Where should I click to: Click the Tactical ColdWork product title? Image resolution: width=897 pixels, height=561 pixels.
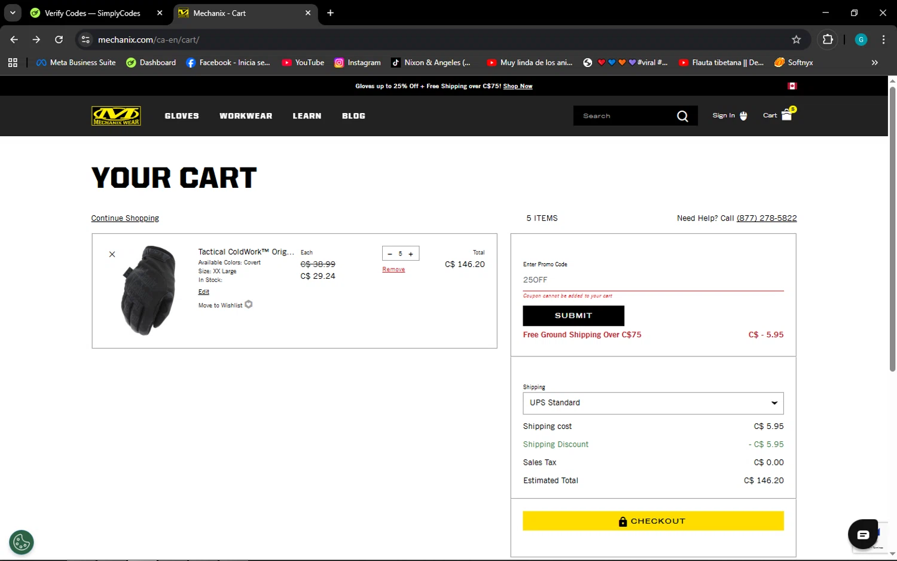pyautogui.click(x=246, y=252)
